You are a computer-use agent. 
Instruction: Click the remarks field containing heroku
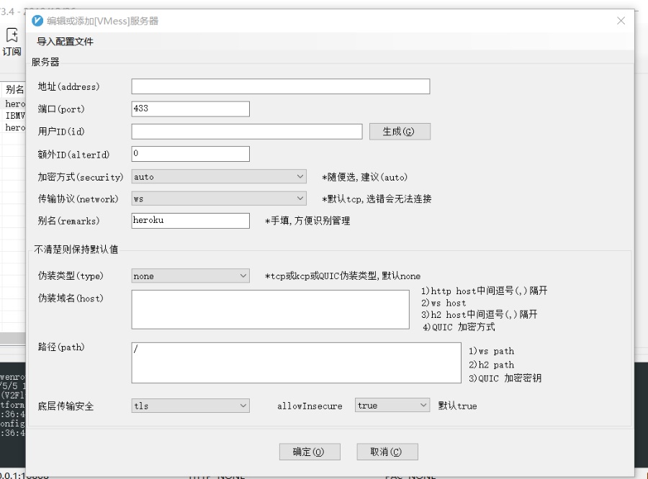pyautogui.click(x=189, y=221)
